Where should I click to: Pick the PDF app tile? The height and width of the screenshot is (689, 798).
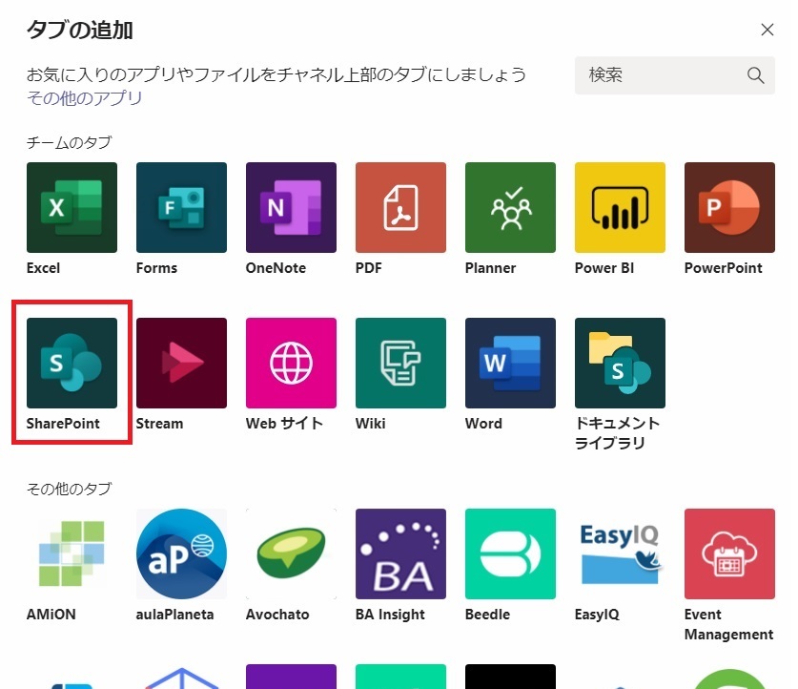(x=400, y=207)
